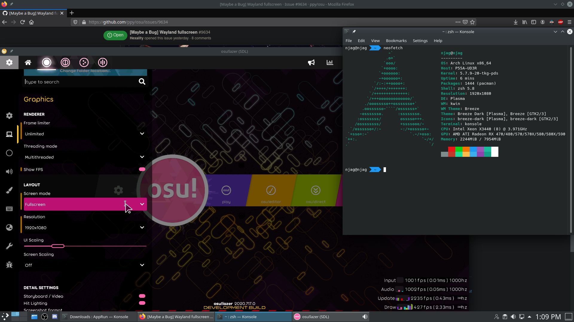
Task: Click the Change folder location button
Action: 85,71
